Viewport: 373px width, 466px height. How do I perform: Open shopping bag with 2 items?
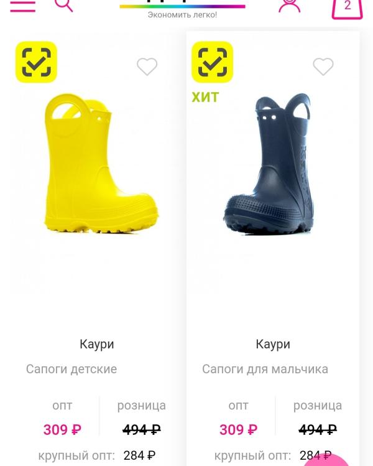347,9
